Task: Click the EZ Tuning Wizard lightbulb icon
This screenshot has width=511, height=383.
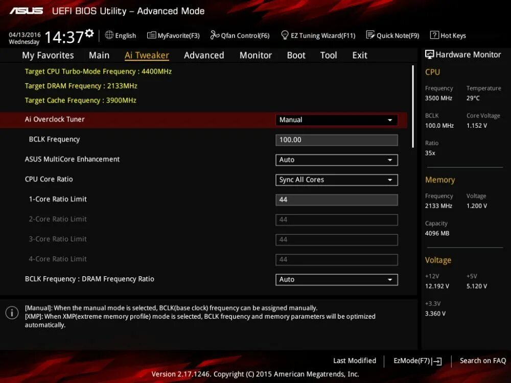Action: coord(285,35)
